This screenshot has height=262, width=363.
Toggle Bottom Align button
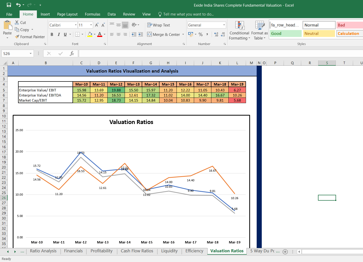click(x=125, y=25)
